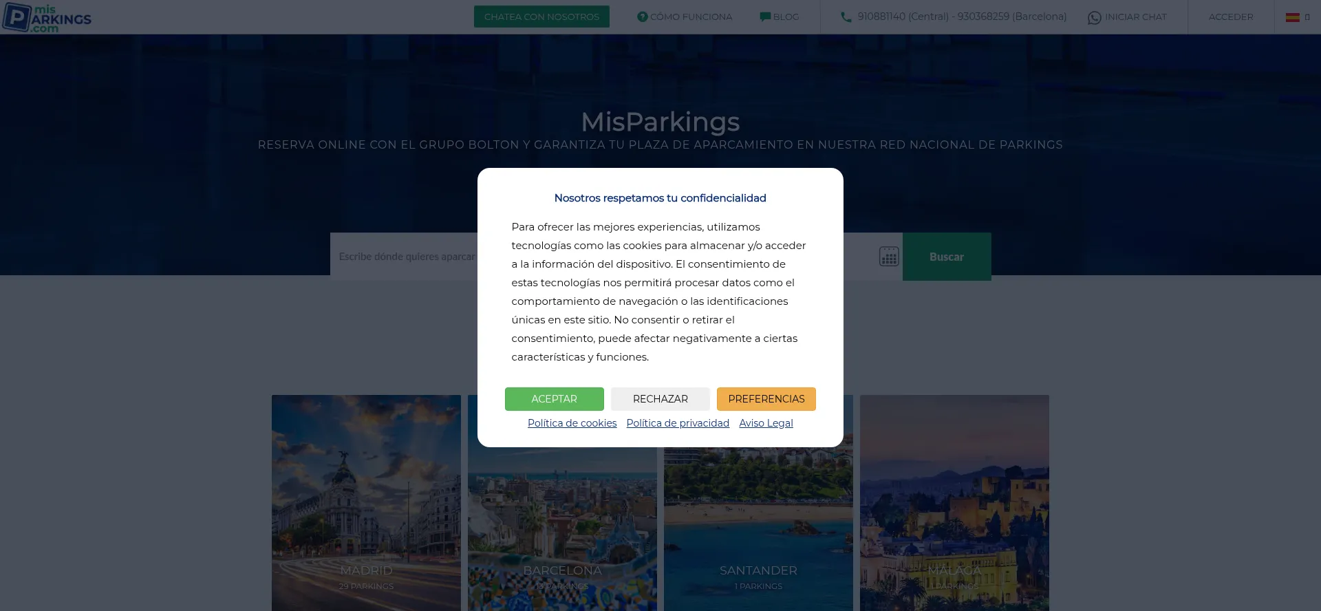Screen dimensions: 1321x611
Task: Click the MisParkings hero title
Action: tap(660, 122)
